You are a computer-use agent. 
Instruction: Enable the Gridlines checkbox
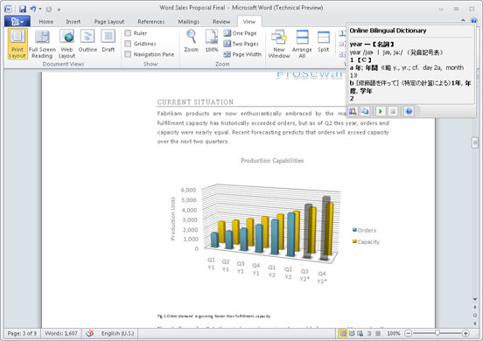[x=128, y=44]
